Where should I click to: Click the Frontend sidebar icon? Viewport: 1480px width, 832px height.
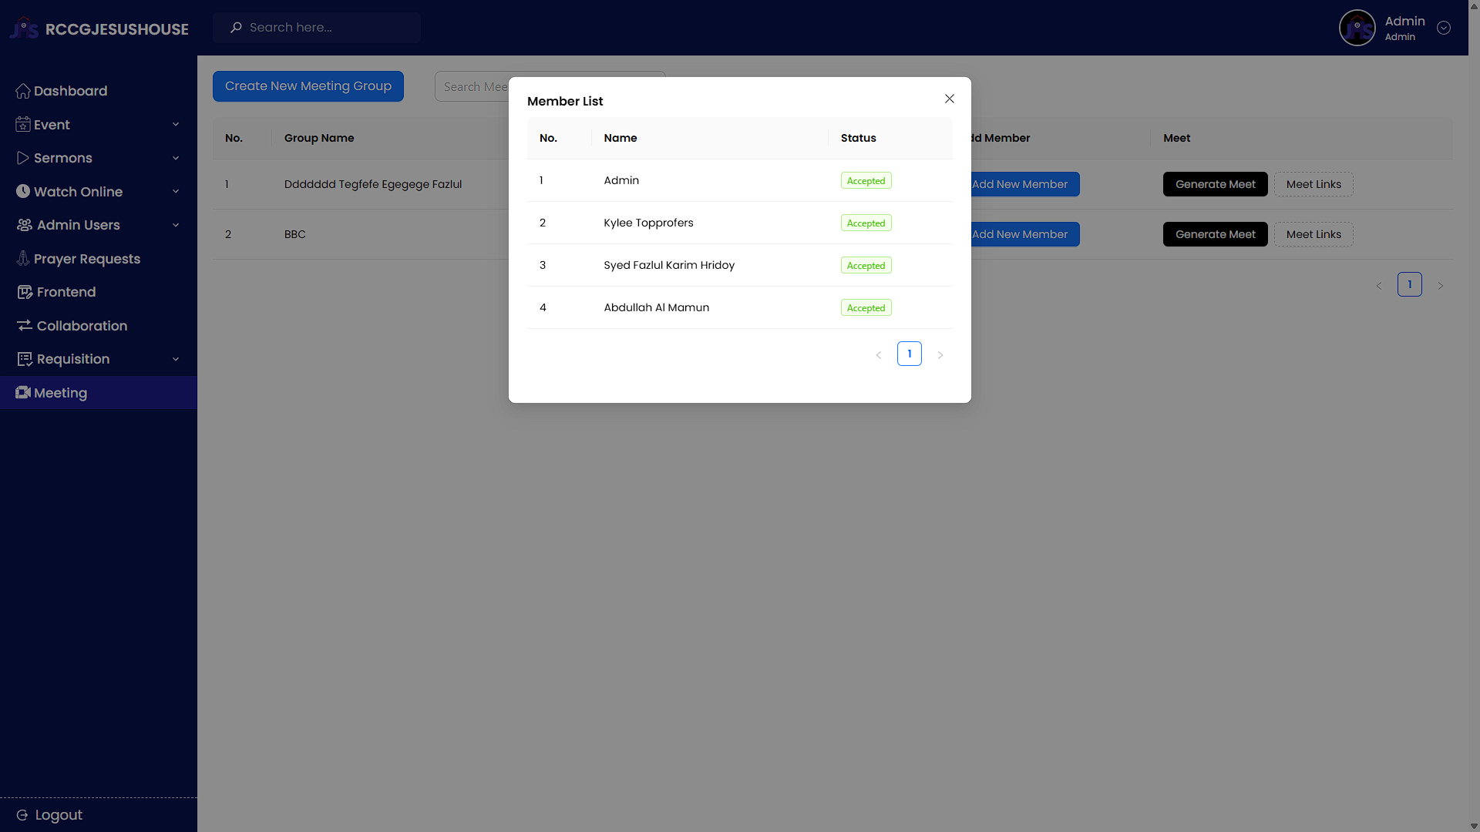tap(25, 292)
